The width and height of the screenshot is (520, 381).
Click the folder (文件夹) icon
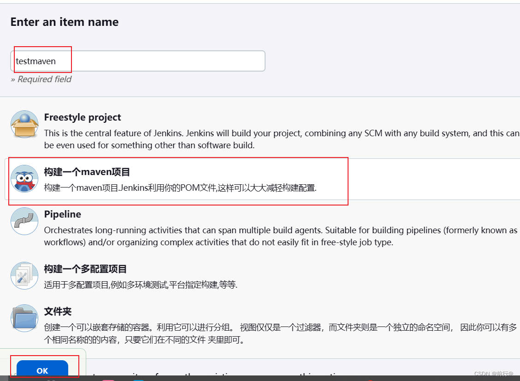(x=24, y=318)
